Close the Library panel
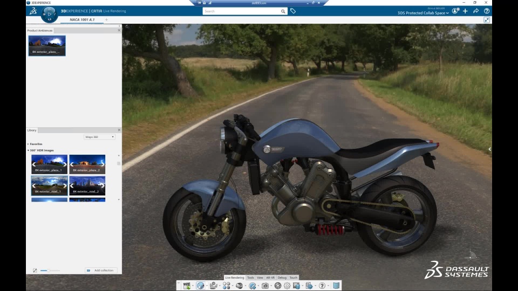The width and height of the screenshot is (518, 291). pos(119,130)
